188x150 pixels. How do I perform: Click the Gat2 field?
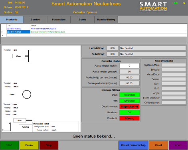point(174,89)
